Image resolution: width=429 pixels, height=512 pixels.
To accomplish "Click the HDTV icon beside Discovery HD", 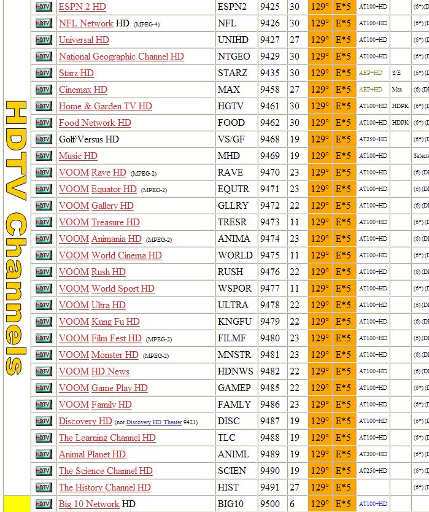I will tap(43, 421).
